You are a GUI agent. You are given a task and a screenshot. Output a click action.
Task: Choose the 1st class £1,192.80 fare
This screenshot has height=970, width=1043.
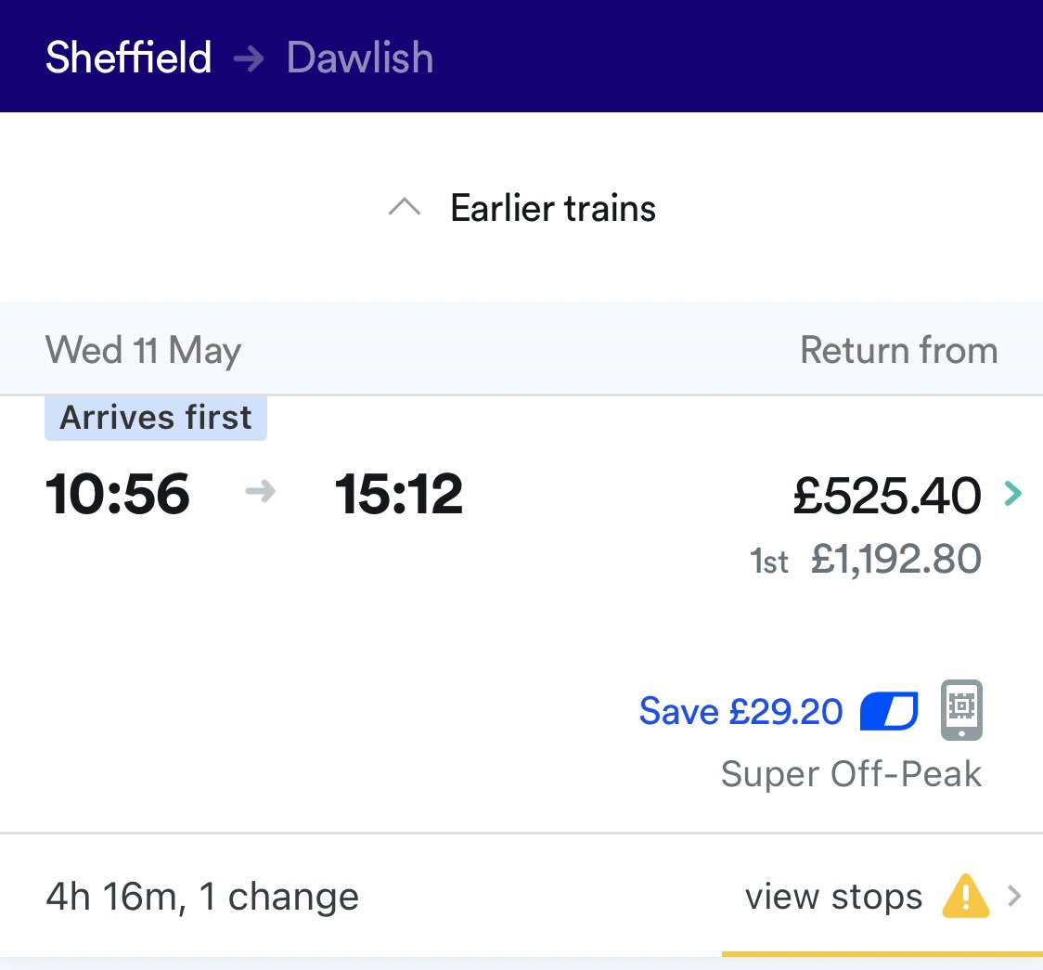895,559
